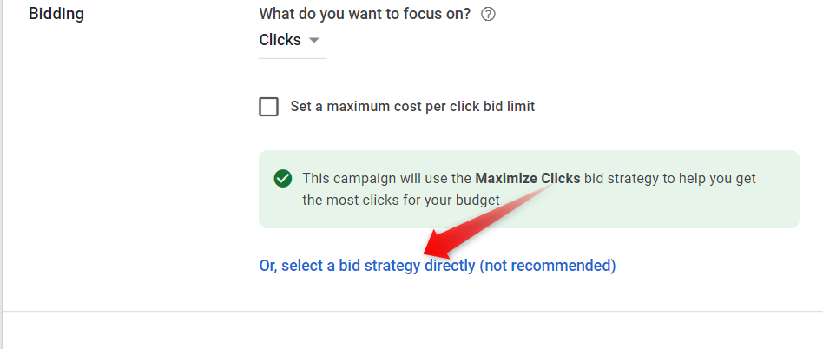Select the Bidding section heading
This screenshot has width=823, height=349.
click(x=56, y=14)
